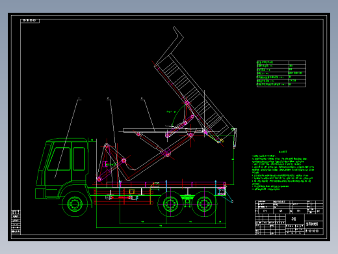Select the cab's rear side window
This screenshot has width=338, height=254.
click(79, 159)
